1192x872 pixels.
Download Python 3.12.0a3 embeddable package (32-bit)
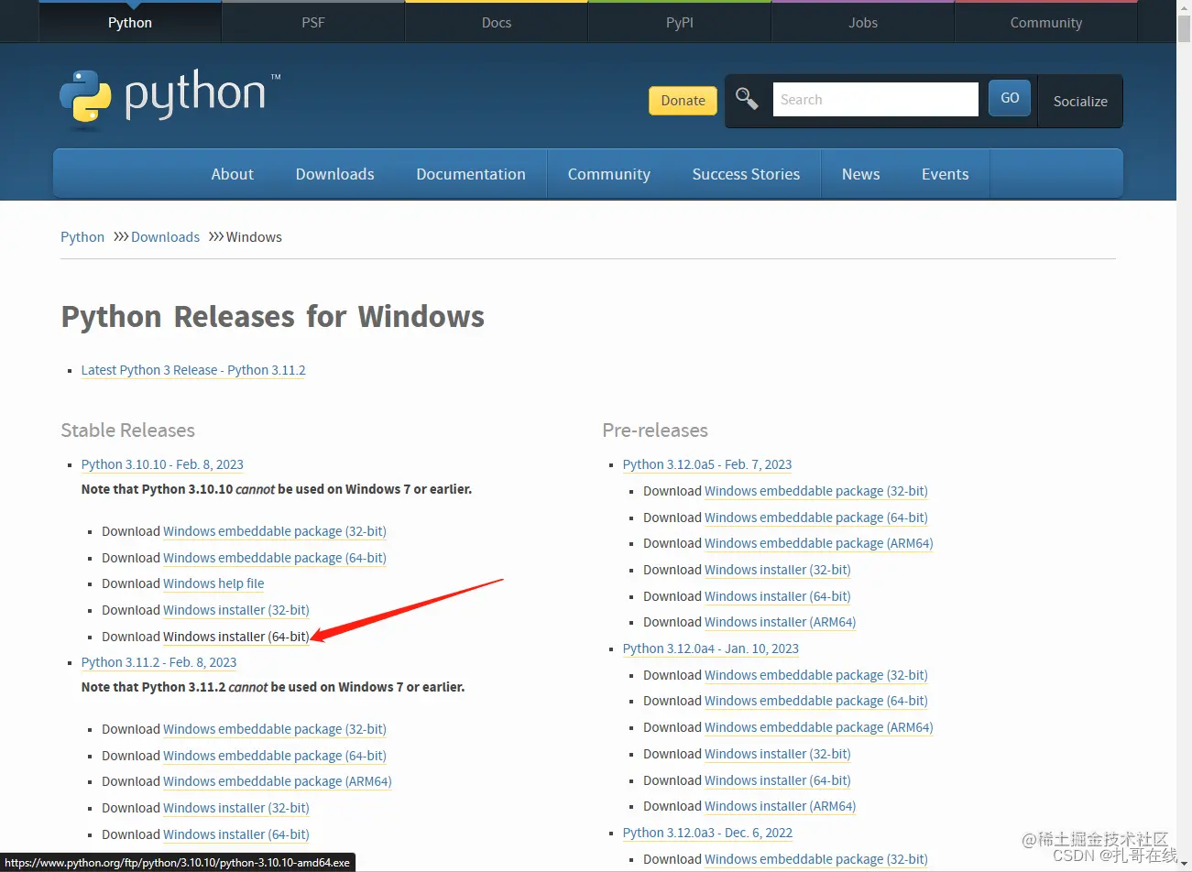coord(816,859)
